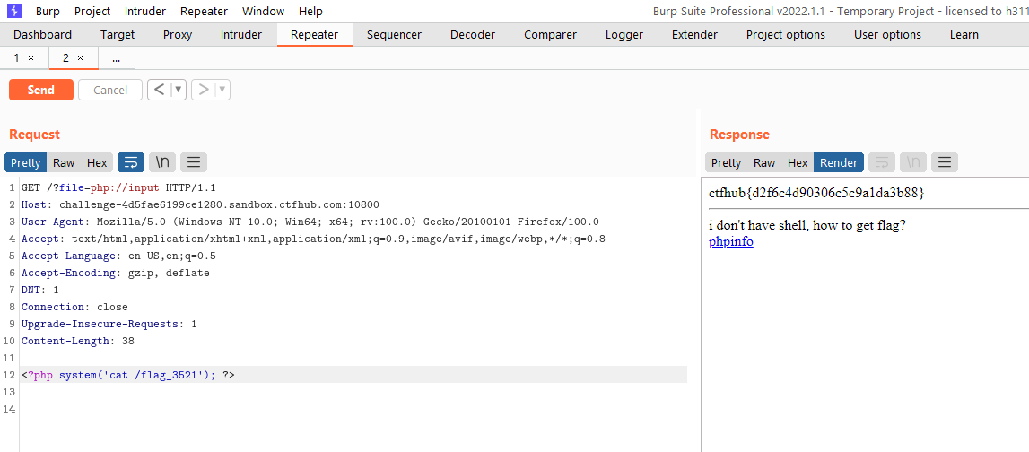Click the Accept-Encoding header line

tap(116, 273)
